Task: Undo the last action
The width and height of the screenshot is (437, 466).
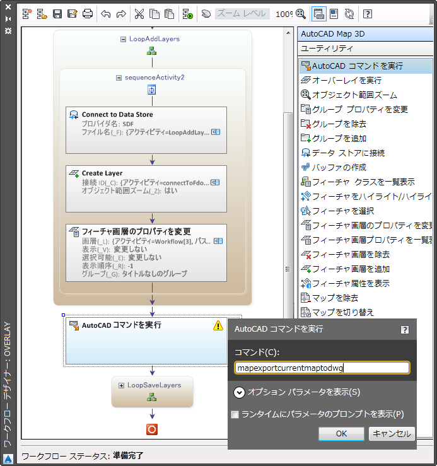Action: pos(105,14)
